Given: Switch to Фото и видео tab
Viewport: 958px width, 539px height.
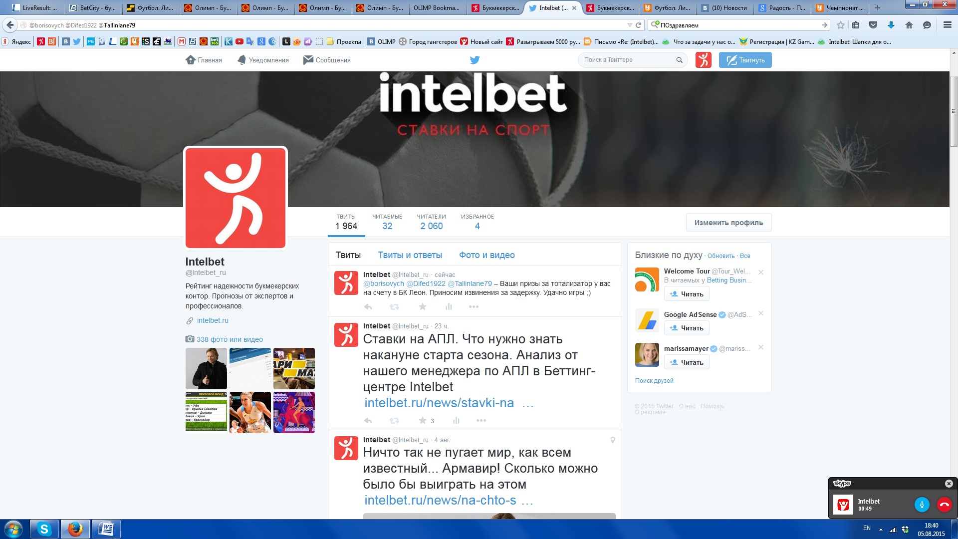Looking at the screenshot, I should (x=486, y=255).
